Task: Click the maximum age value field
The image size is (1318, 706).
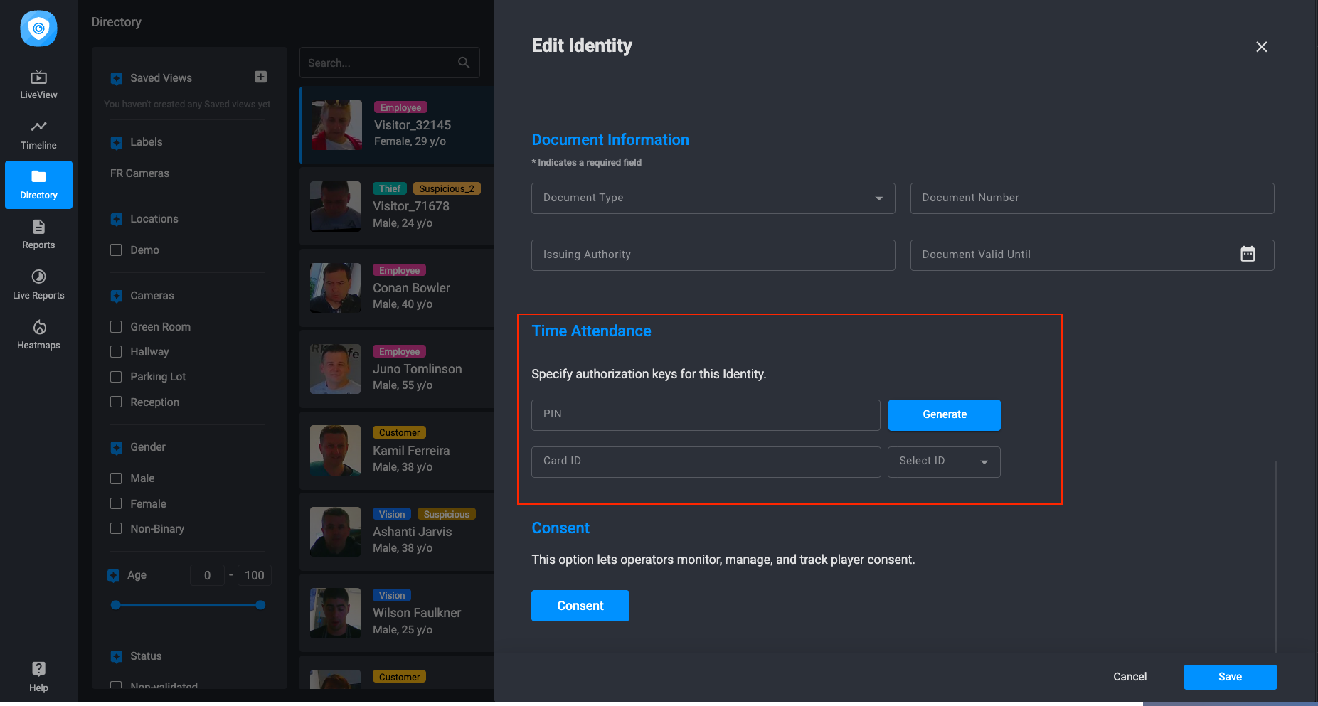Action: 254,575
